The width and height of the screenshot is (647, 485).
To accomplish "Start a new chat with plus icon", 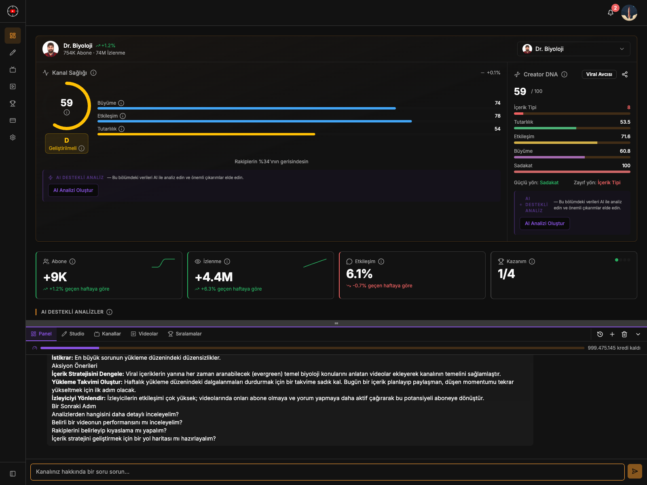I will pyautogui.click(x=612, y=334).
